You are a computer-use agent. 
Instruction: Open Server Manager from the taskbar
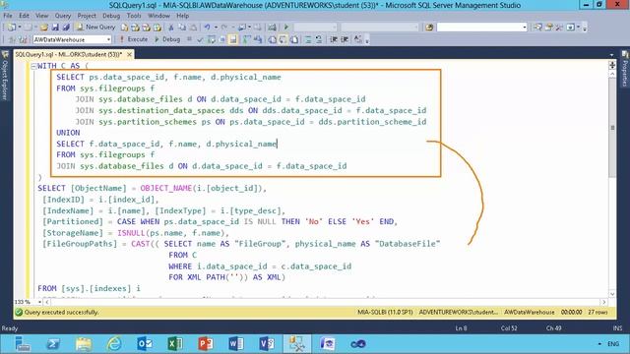pos(23,344)
